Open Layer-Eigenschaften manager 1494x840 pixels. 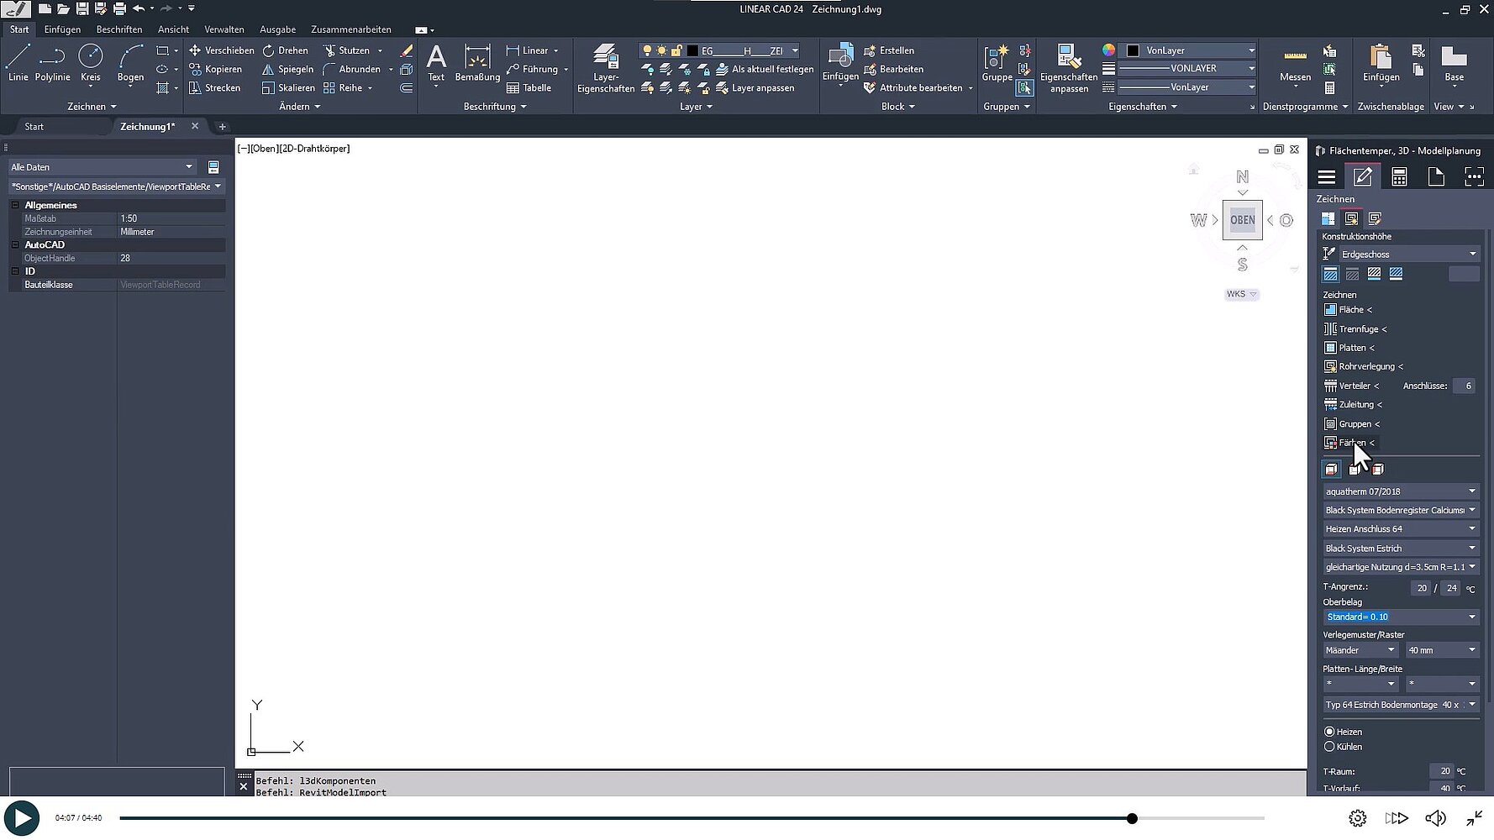[x=605, y=68]
